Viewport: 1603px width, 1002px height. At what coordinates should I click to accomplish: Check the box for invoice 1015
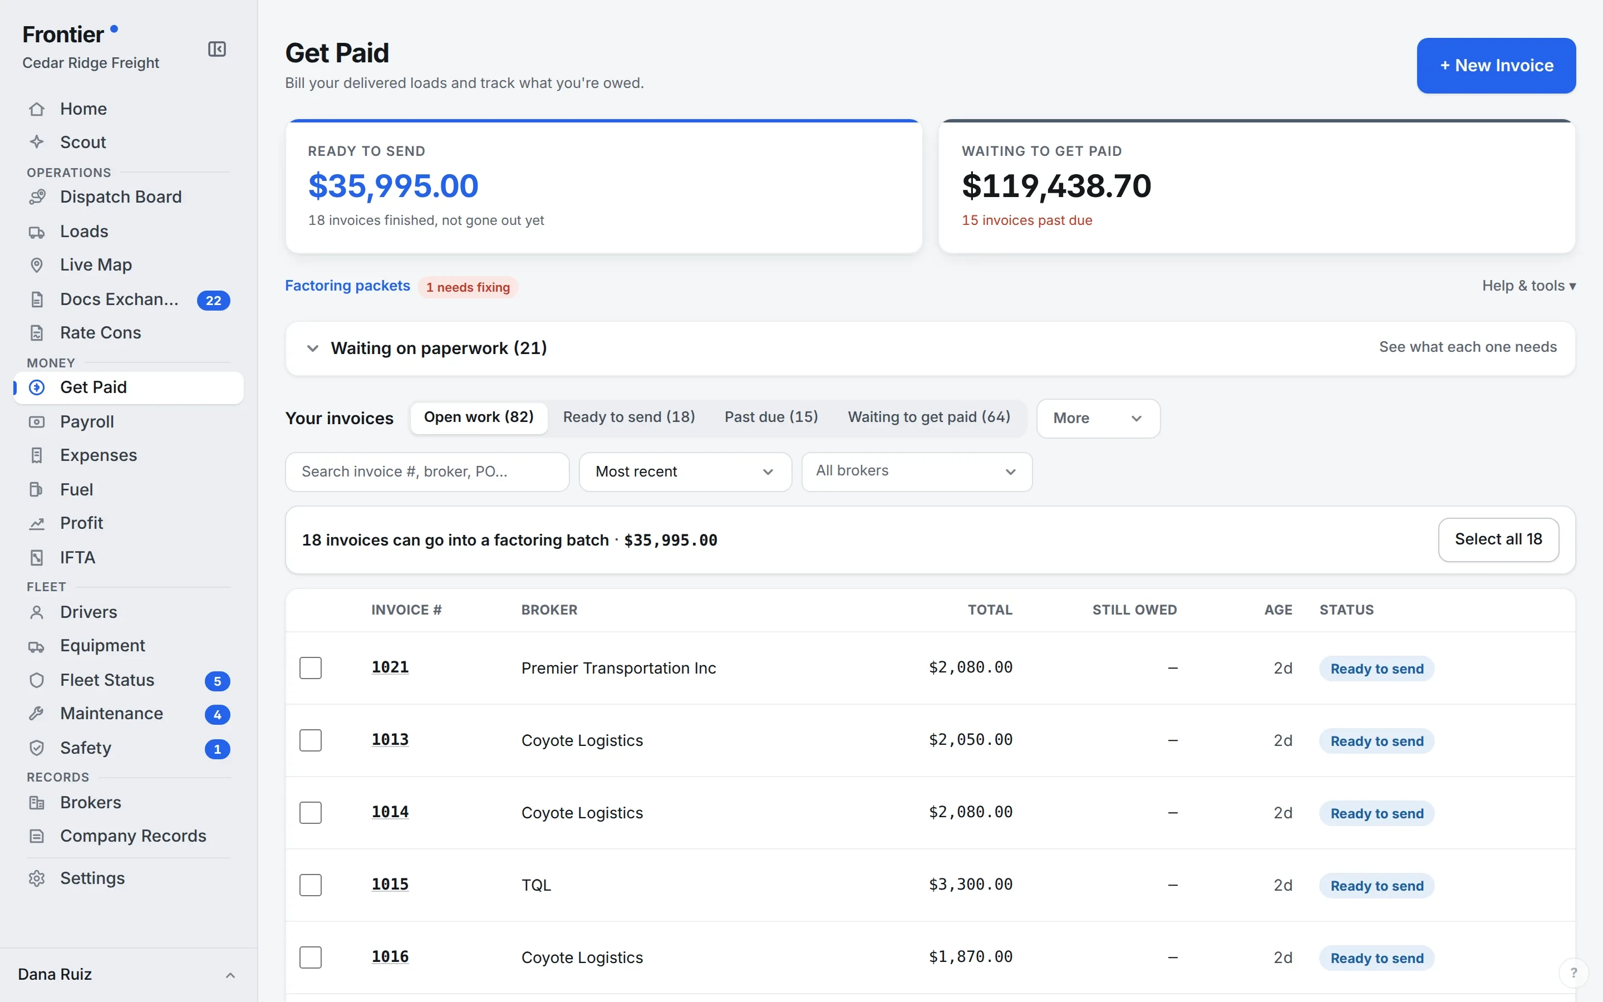click(311, 885)
